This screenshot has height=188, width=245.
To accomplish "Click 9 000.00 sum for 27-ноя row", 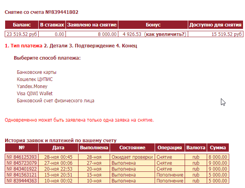I will pos(218,163).
